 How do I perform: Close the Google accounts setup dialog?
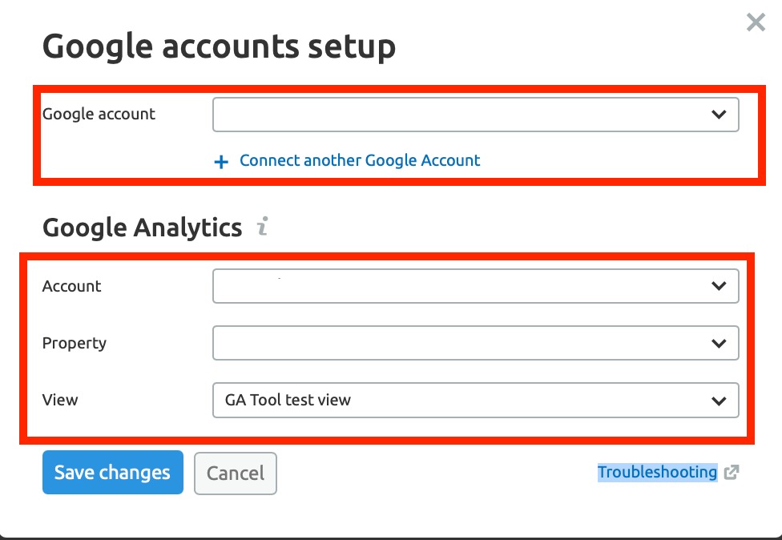[x=756, y=22]
